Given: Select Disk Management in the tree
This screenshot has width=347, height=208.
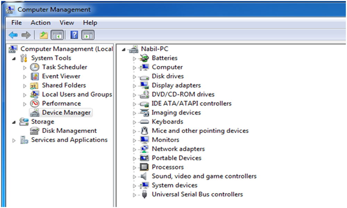Looking at the screenshot, I should pyautogui.click(x=69, y=131).
